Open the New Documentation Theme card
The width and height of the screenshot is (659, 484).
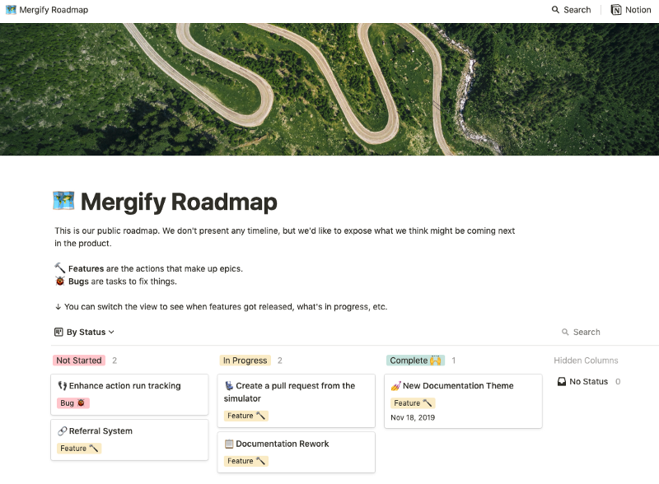tap(463, 401)
